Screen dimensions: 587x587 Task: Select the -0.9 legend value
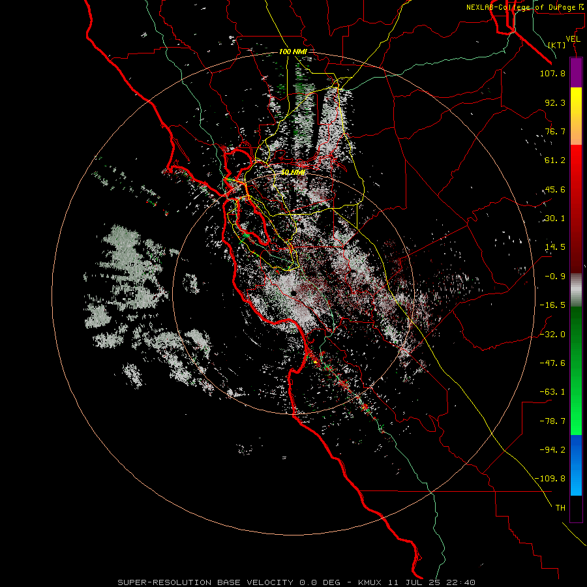pyautogui.click(x=555, y=277)
